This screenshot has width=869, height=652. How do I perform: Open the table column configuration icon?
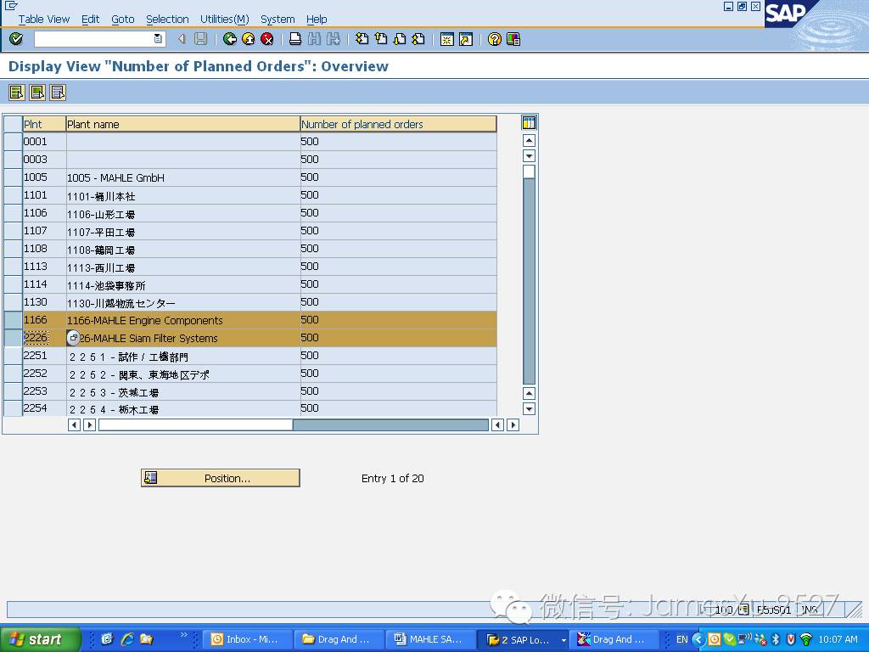pyautogui.click(x=529, y=123)
